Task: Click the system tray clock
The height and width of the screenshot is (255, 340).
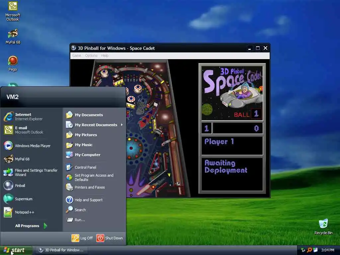Action: 328,250
